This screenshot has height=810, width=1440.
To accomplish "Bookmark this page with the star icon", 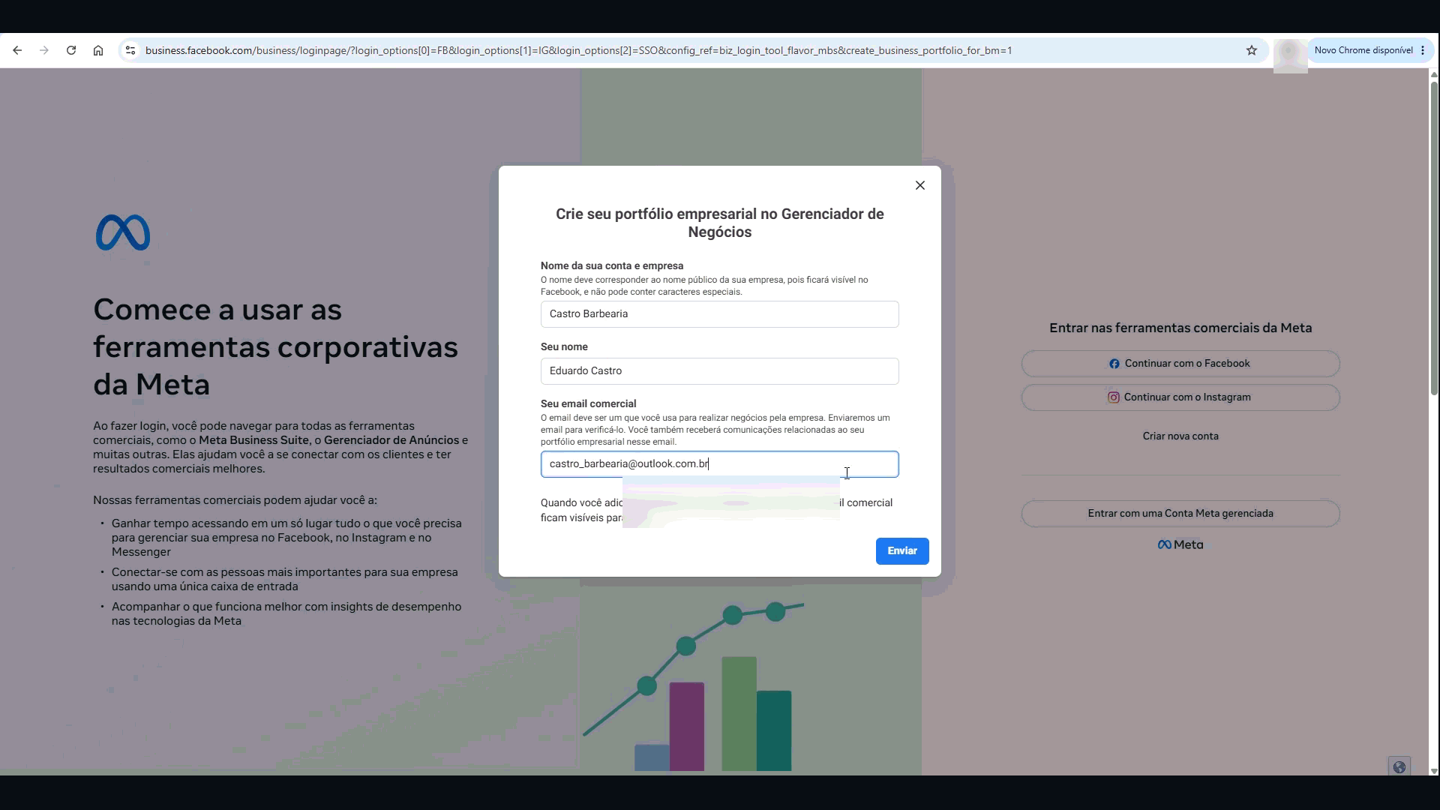I will click(1252, 50).
